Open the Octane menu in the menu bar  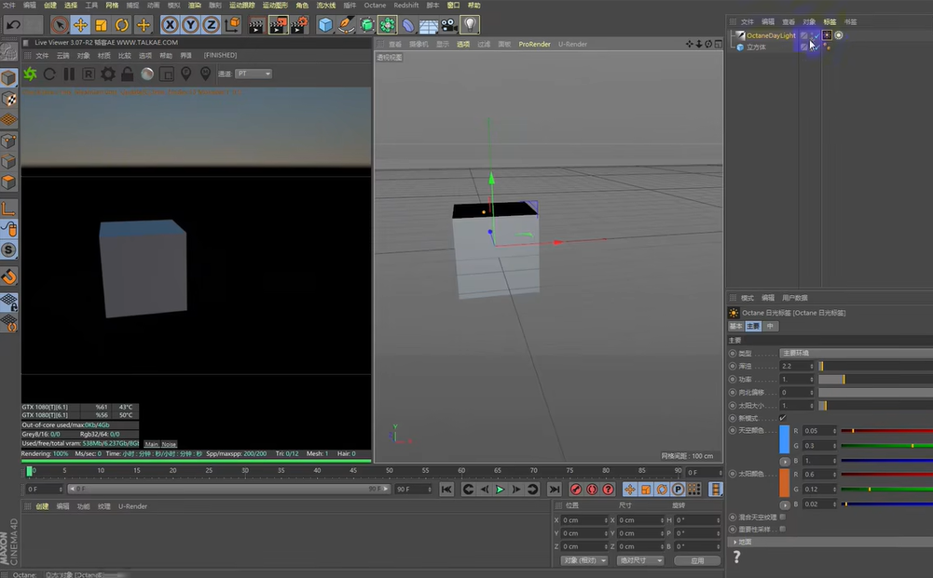[375, 6]
